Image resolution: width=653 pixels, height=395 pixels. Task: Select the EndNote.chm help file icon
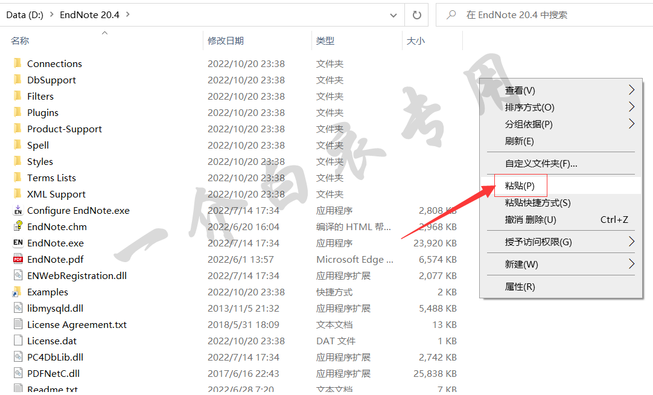(x=18, y=226)
